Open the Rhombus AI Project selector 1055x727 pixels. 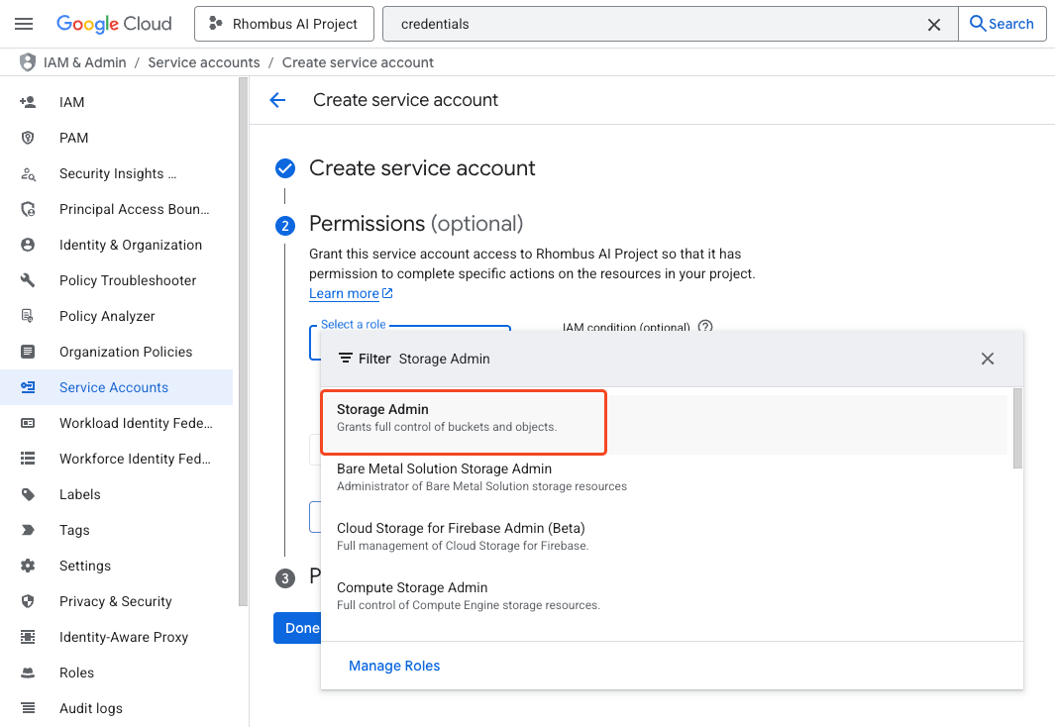point(284,24)
